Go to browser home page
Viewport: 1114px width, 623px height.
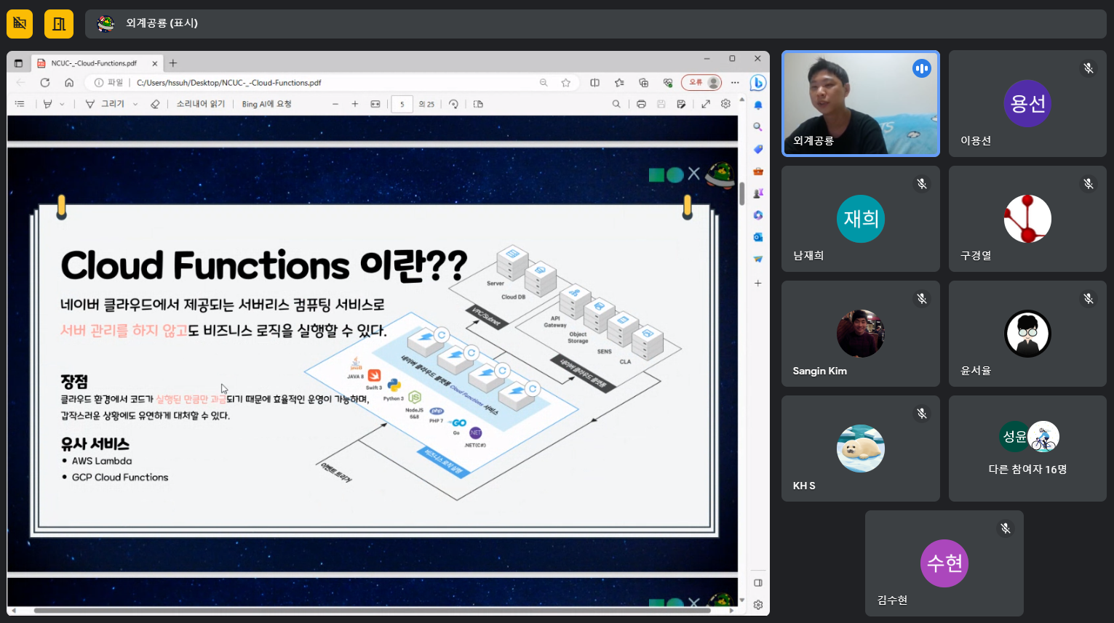click(x=69, y=83)
